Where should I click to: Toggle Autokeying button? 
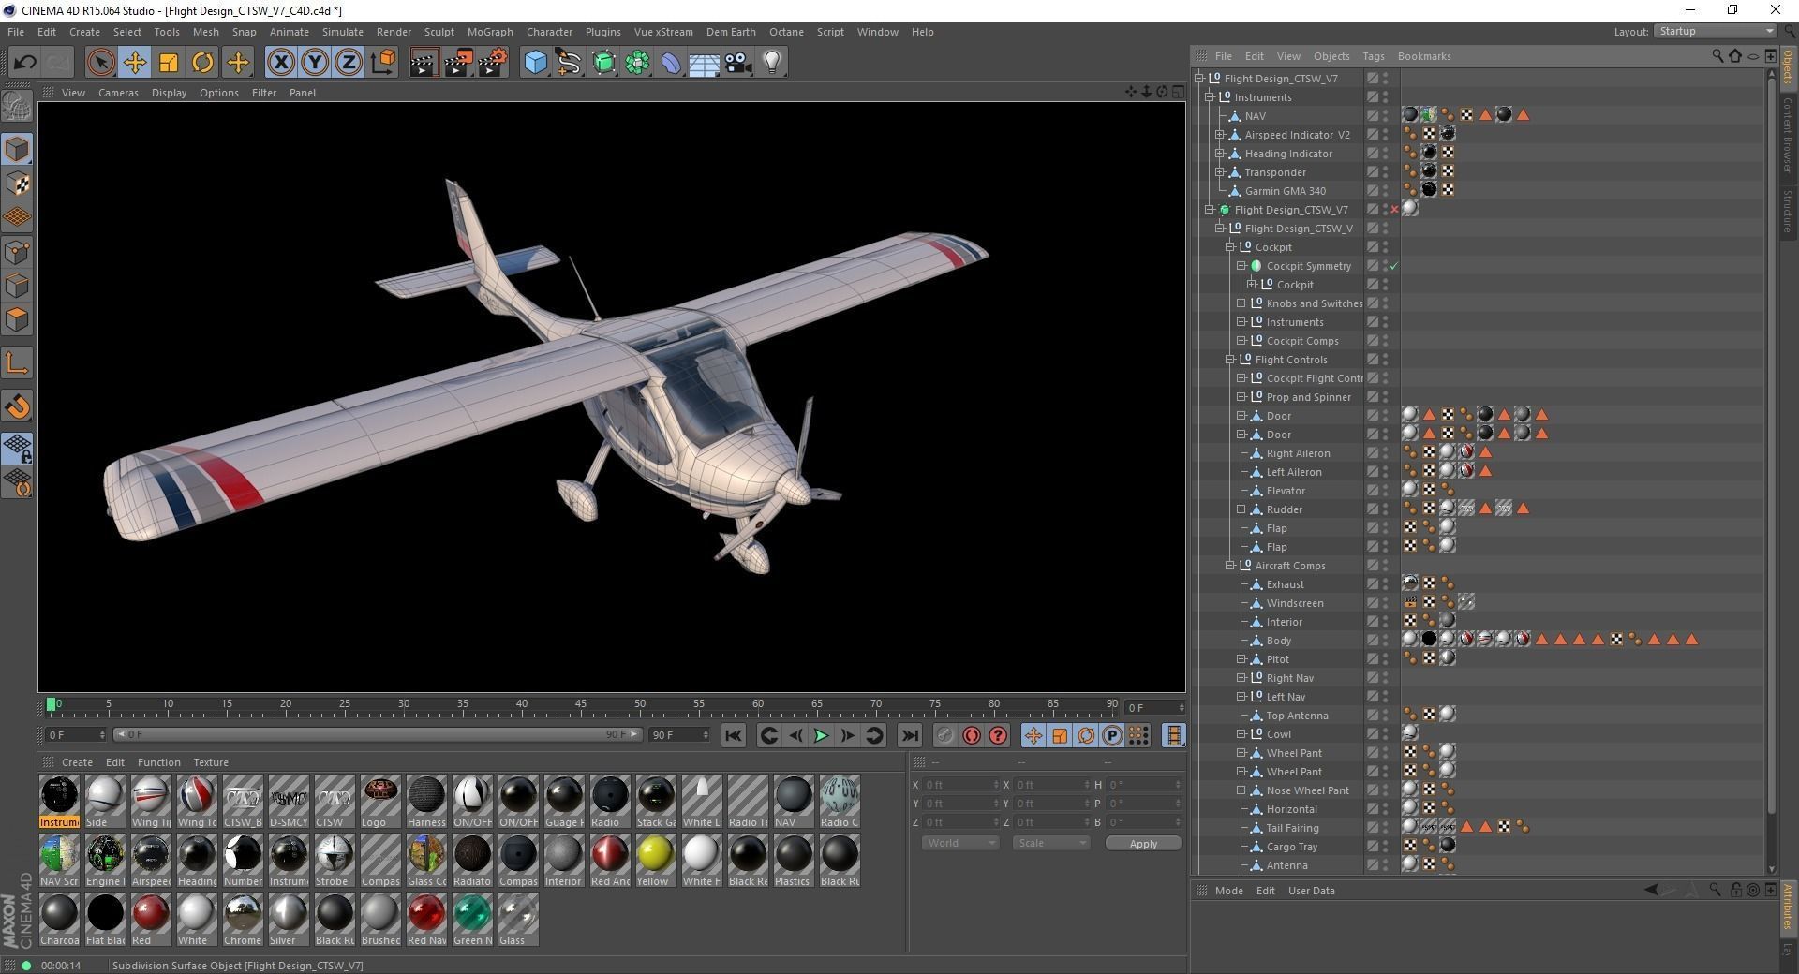point(972,735)
